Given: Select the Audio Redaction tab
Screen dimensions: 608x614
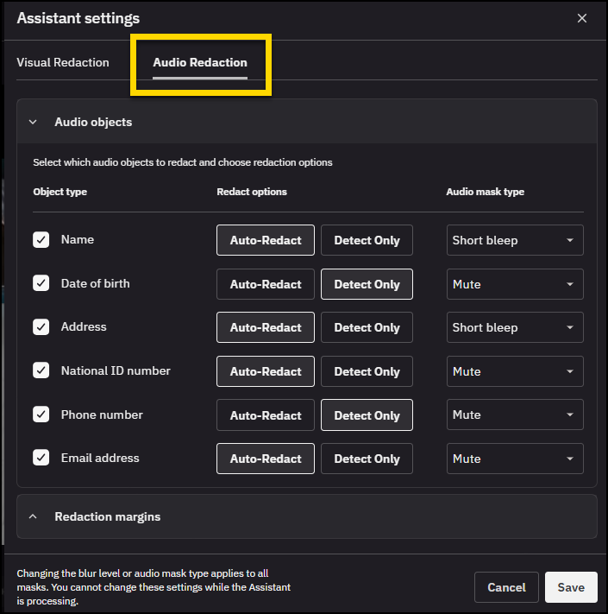Looking at the screenshot, I should click(200, 62).
